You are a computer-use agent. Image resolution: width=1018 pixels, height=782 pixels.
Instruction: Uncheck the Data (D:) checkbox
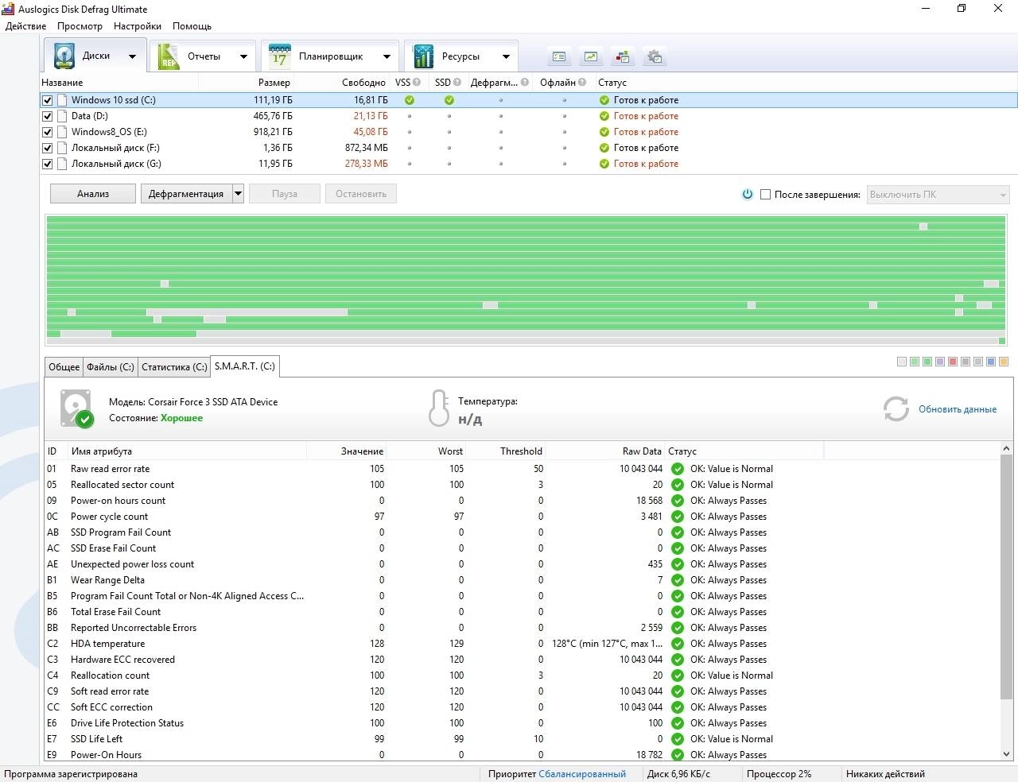(47, 116)
